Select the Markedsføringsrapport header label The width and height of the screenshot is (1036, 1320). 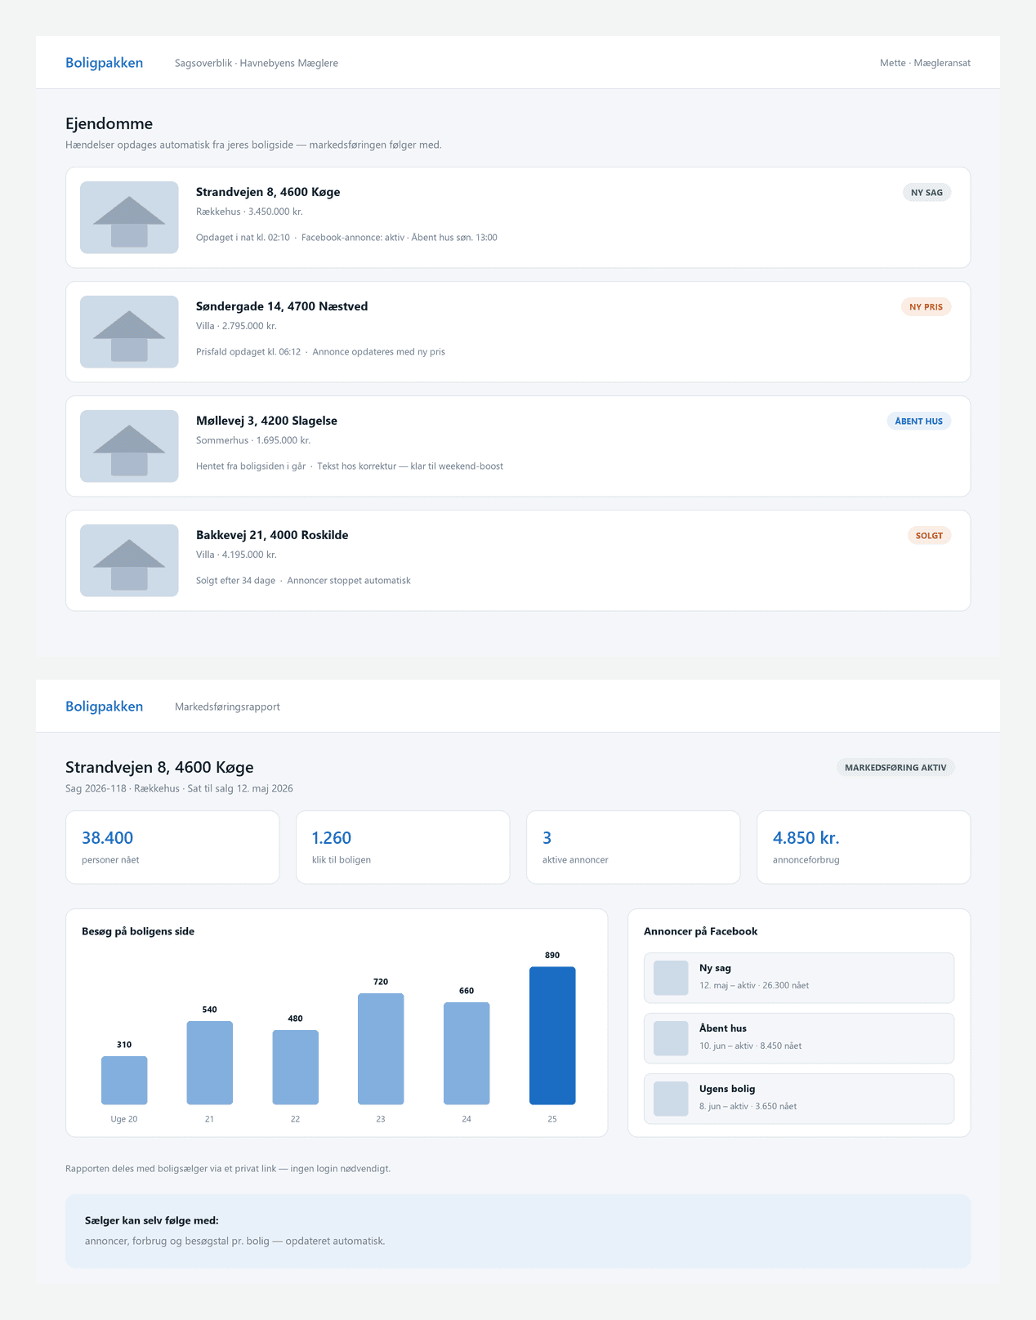pyautogui.click(x=227, y=707)
